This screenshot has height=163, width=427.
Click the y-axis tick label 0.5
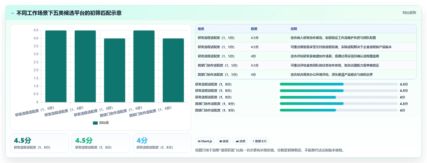[36, 94]
